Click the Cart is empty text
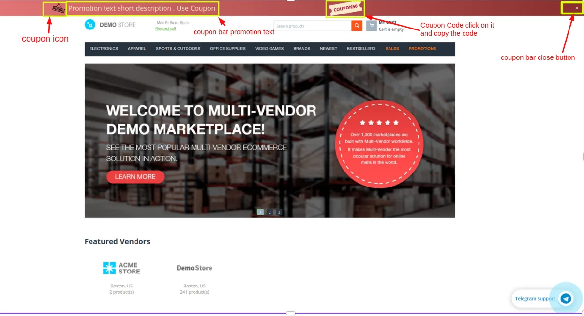Screen dimensions: 584x316 click(391, 29)
